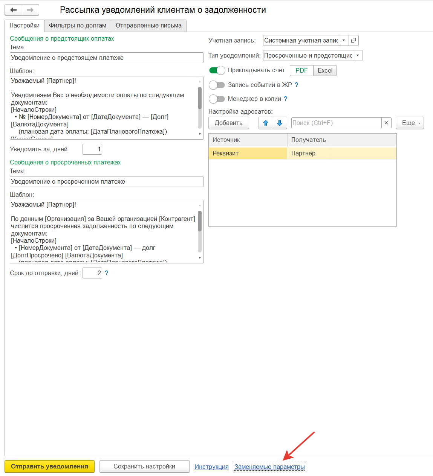Click help question mark next to ЖР logging
433x476 pixels.
tap(297, 85)
